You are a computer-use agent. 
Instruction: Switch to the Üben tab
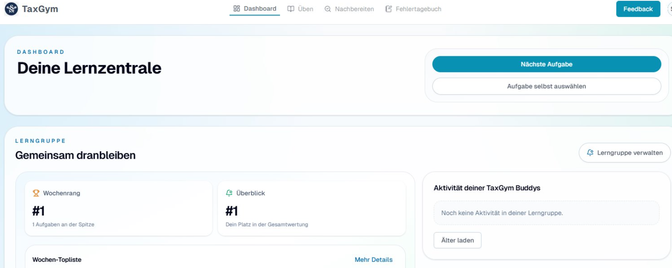[x=300, y=9]
